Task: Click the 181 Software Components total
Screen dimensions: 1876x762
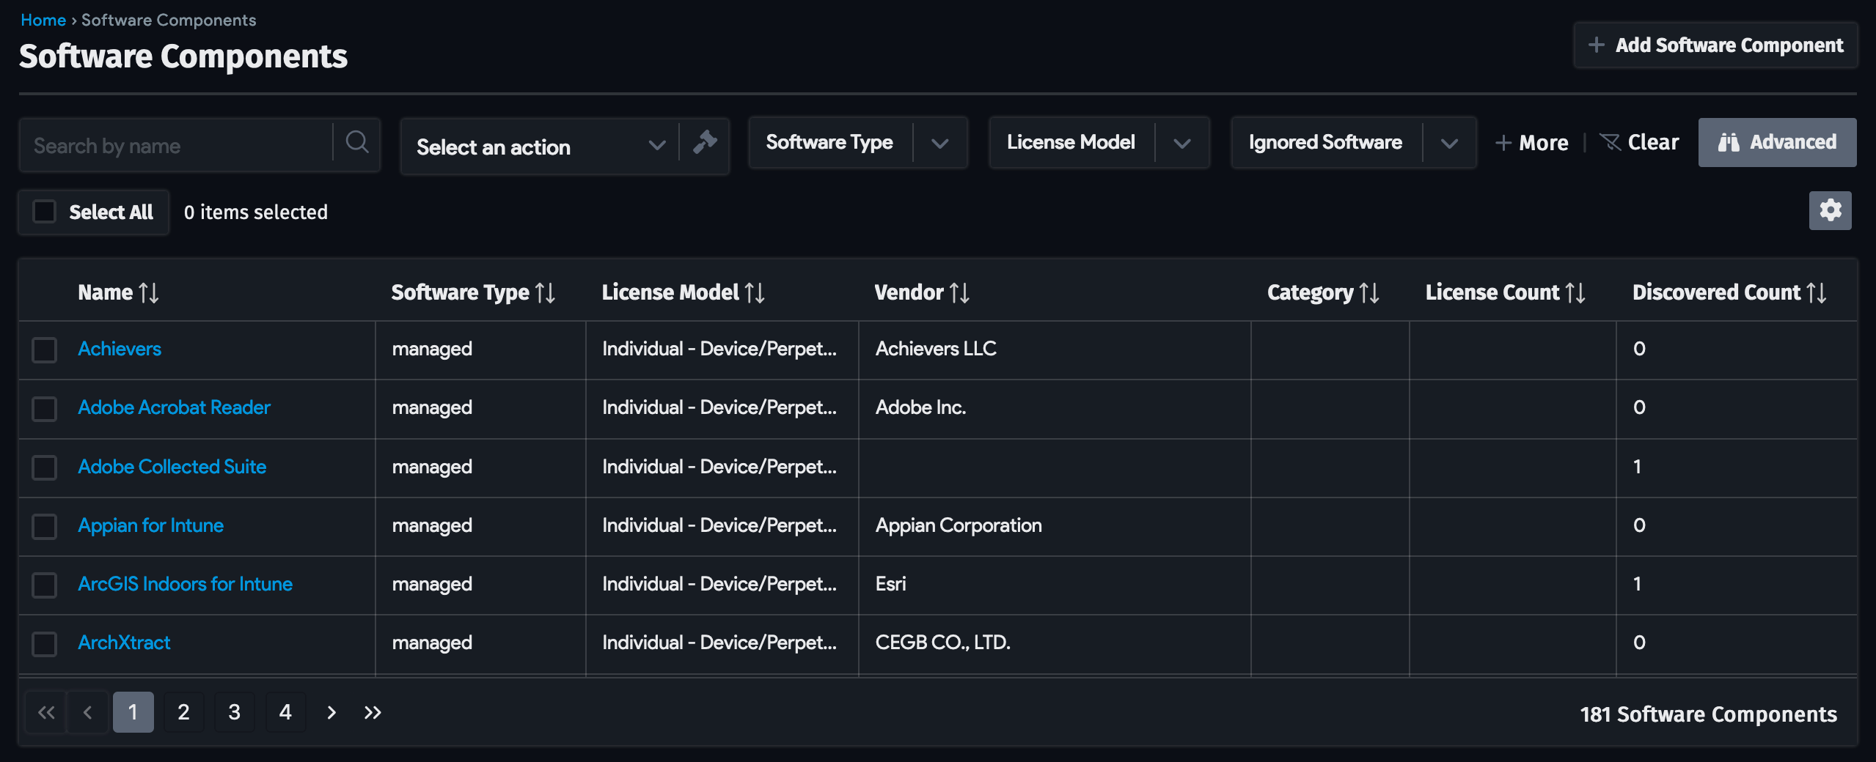Action: coord(1709,714)
